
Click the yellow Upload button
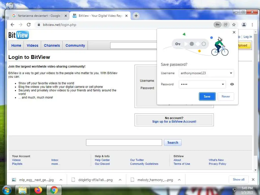(244, 45)
